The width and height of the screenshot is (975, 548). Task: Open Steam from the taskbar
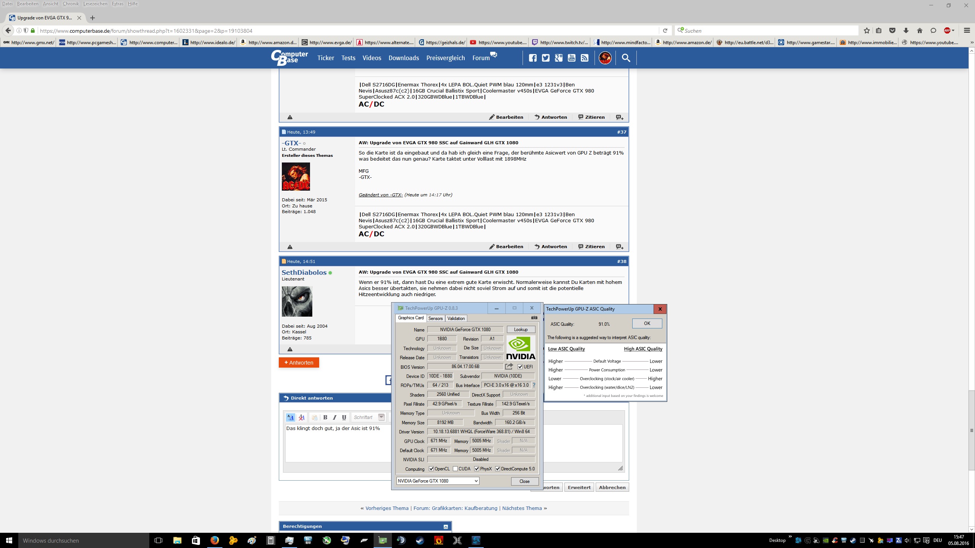pos(420,540)
